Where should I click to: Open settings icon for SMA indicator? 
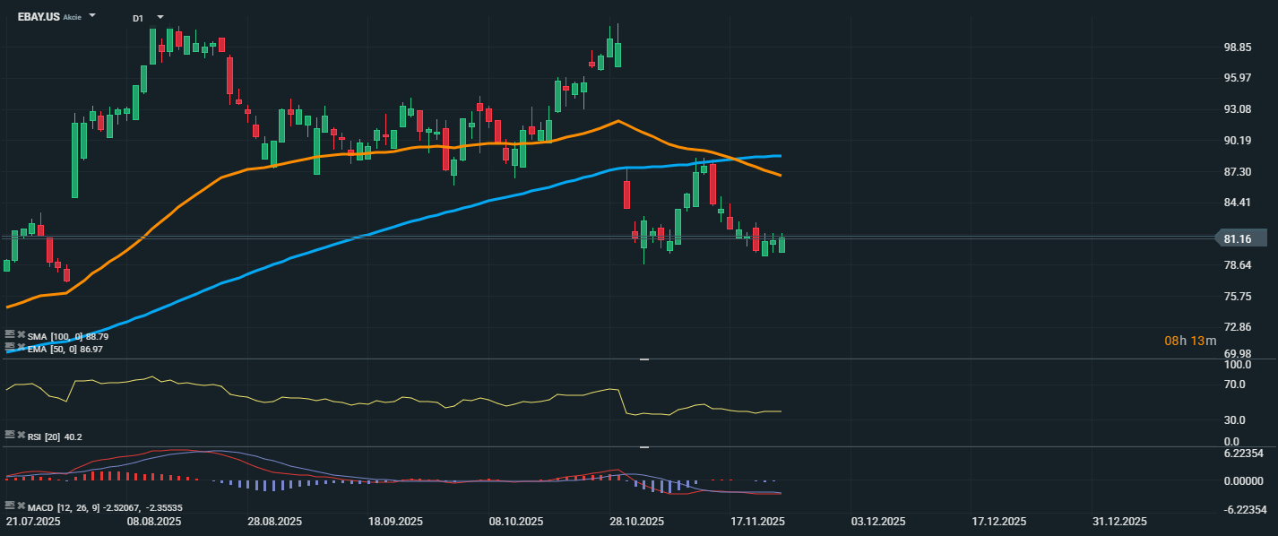point(10,335)
